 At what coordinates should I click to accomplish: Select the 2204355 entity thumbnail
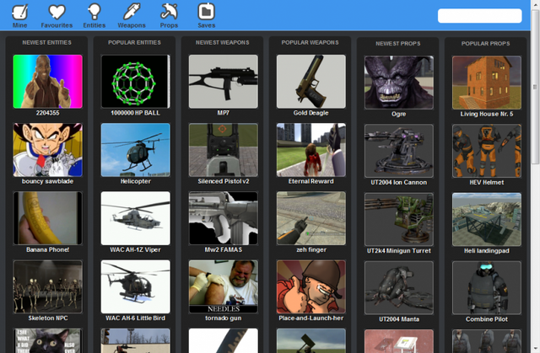point(47,82)
